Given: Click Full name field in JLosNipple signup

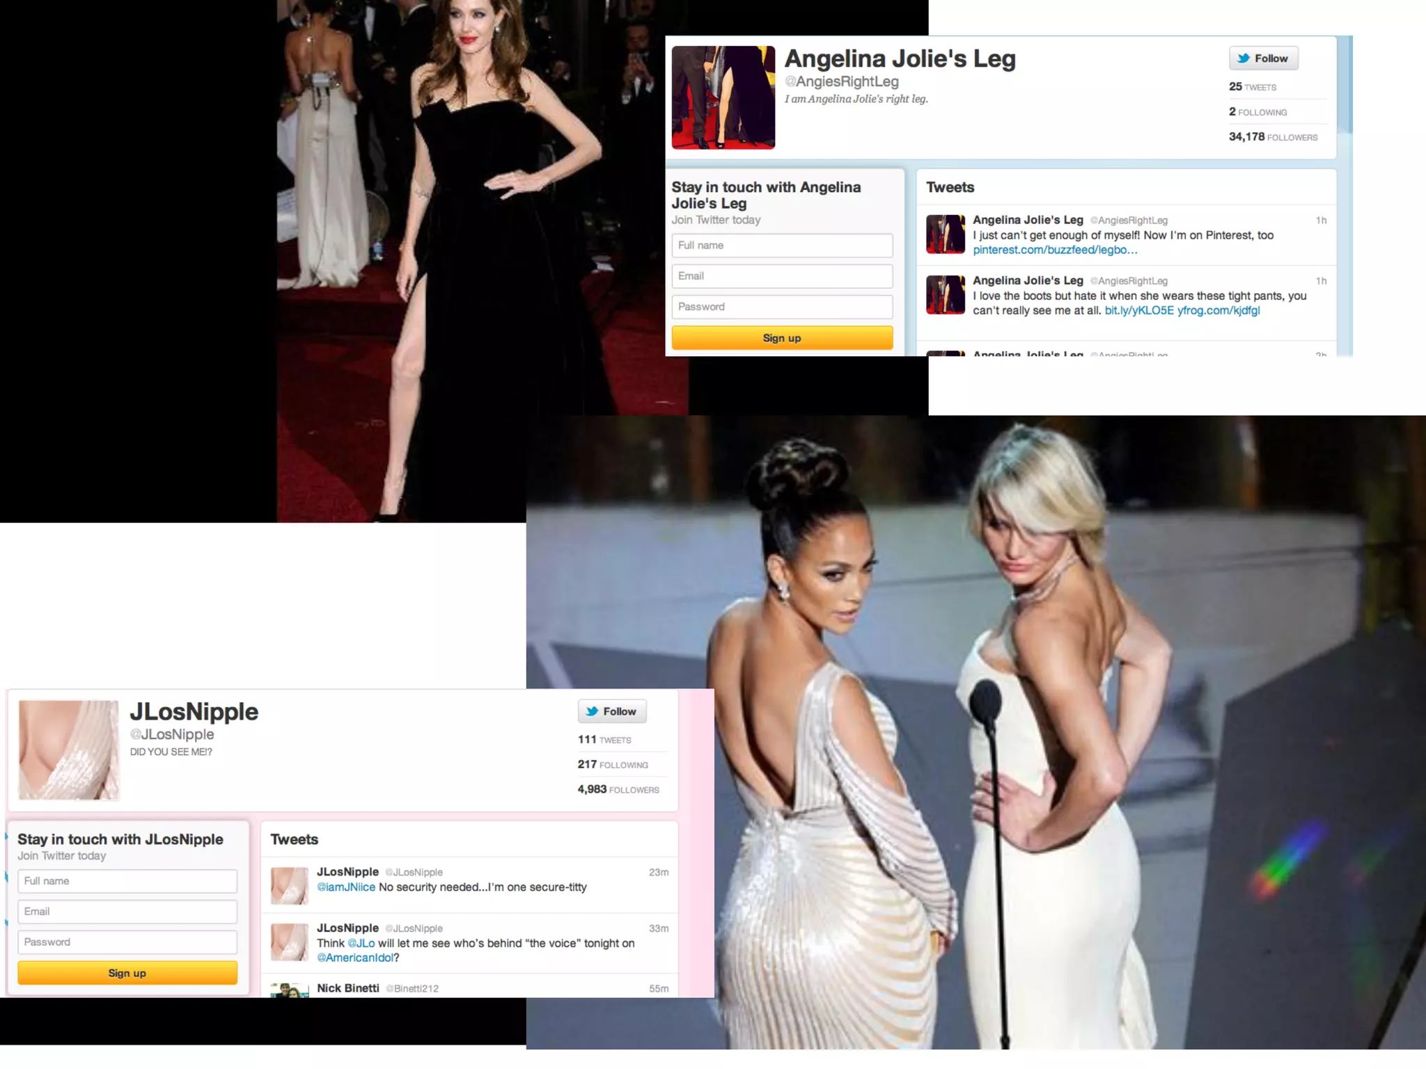Looking at the screenshot, I should tap(127, 881).
